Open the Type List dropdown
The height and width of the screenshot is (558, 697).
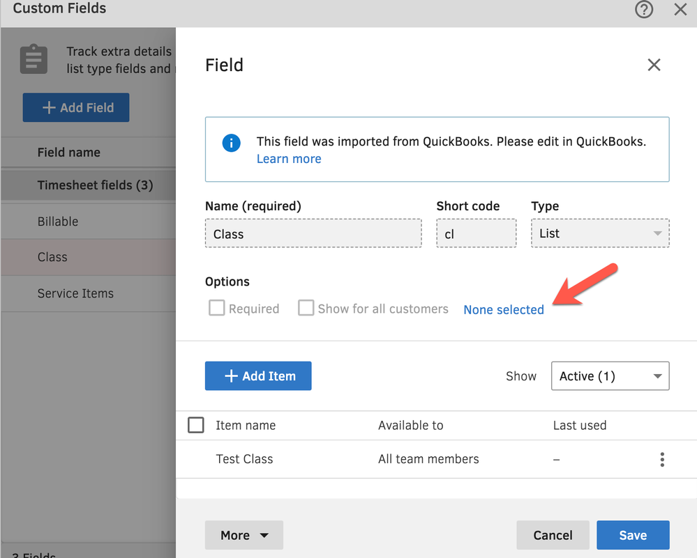click(600, 233)
